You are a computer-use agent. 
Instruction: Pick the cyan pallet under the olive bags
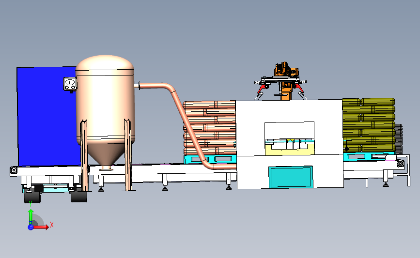[x=368, y=156]
